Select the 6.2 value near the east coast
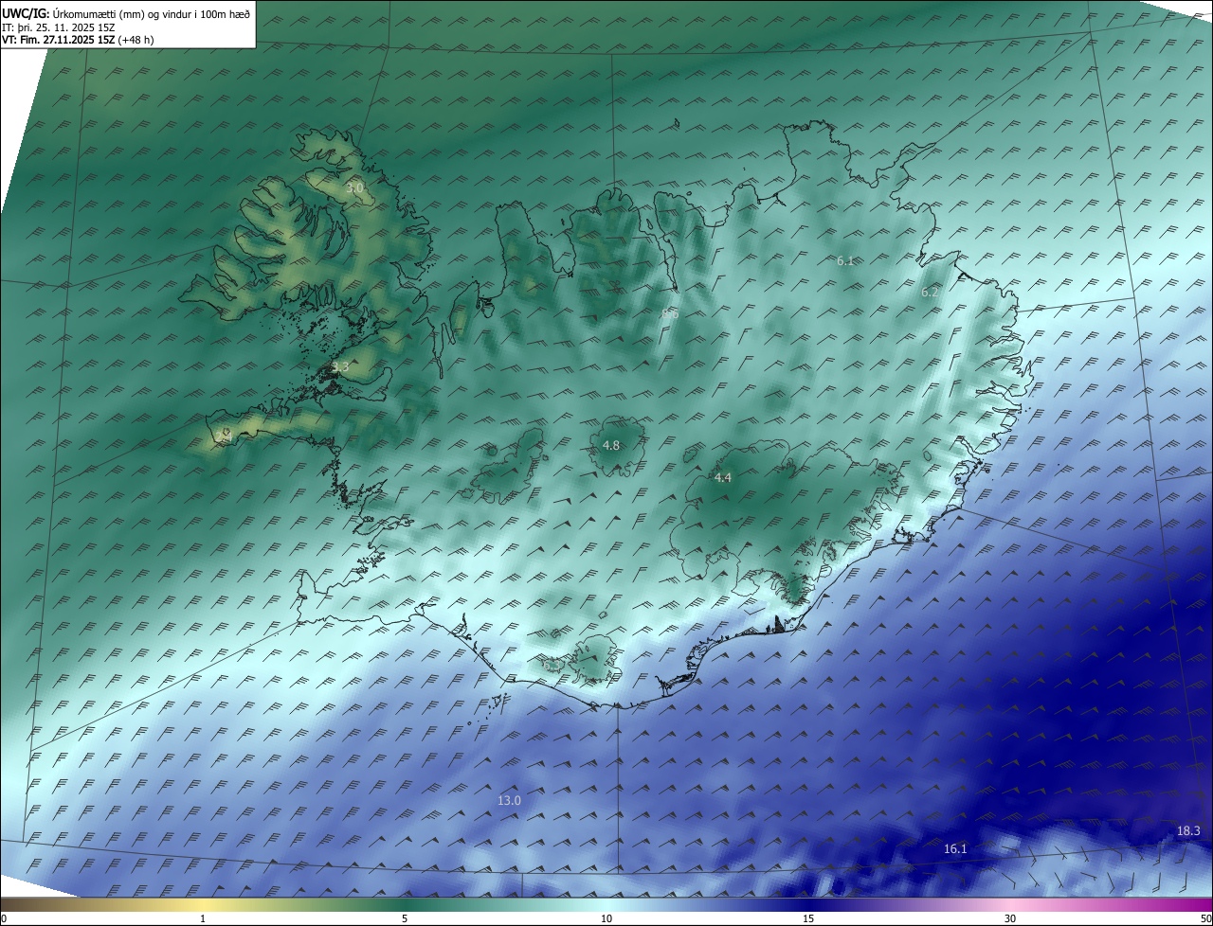1213x926 pixels. click(930, 293)
